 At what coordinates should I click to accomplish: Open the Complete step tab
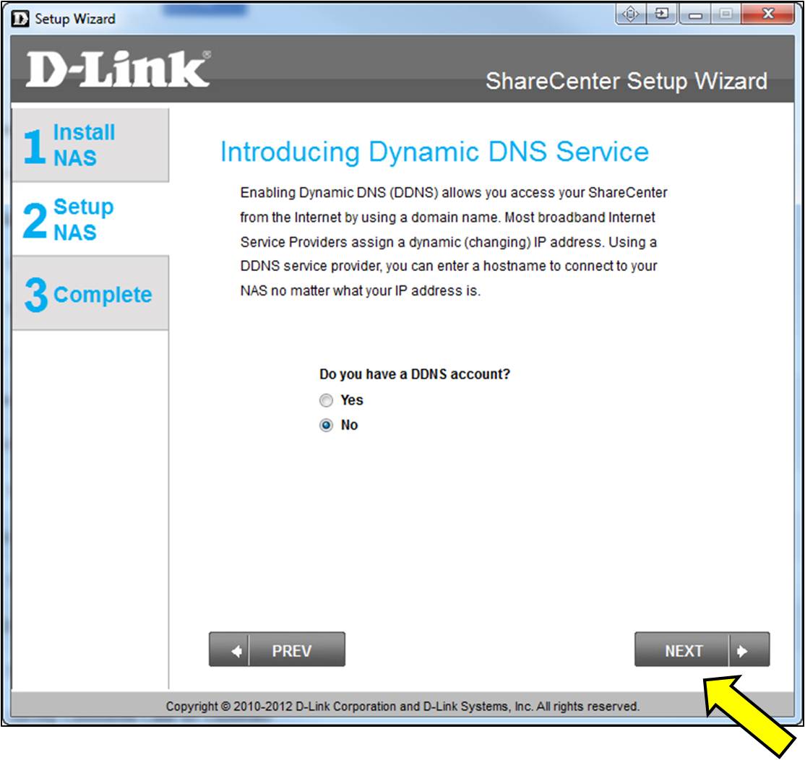click(90, 293)
